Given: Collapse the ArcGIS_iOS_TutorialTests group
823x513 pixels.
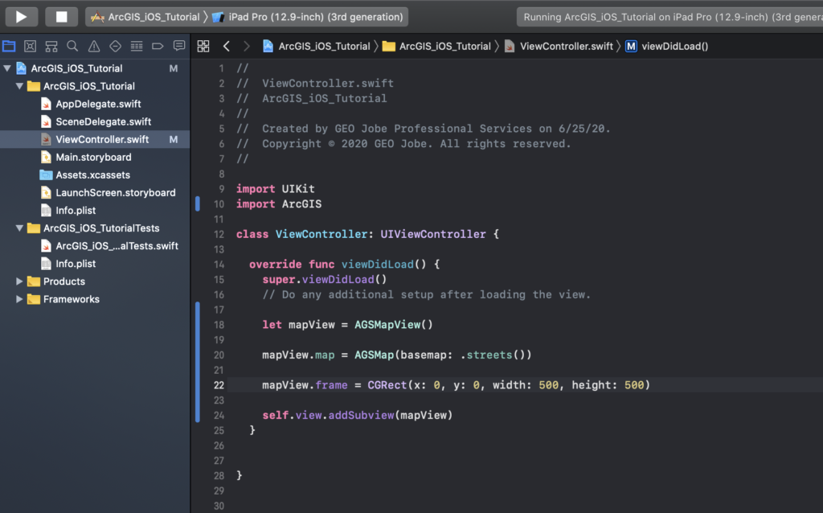Looking at the screenshot, I should [20, 228].
